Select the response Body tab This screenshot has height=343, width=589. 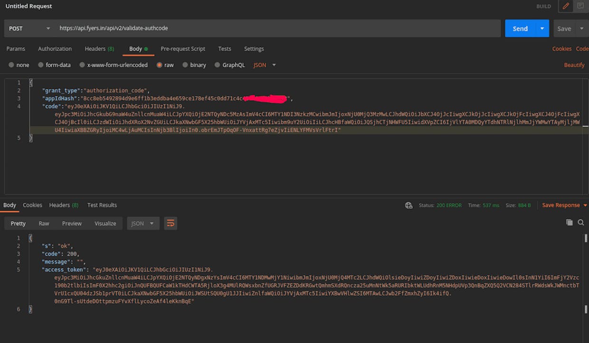click(9, 205)
